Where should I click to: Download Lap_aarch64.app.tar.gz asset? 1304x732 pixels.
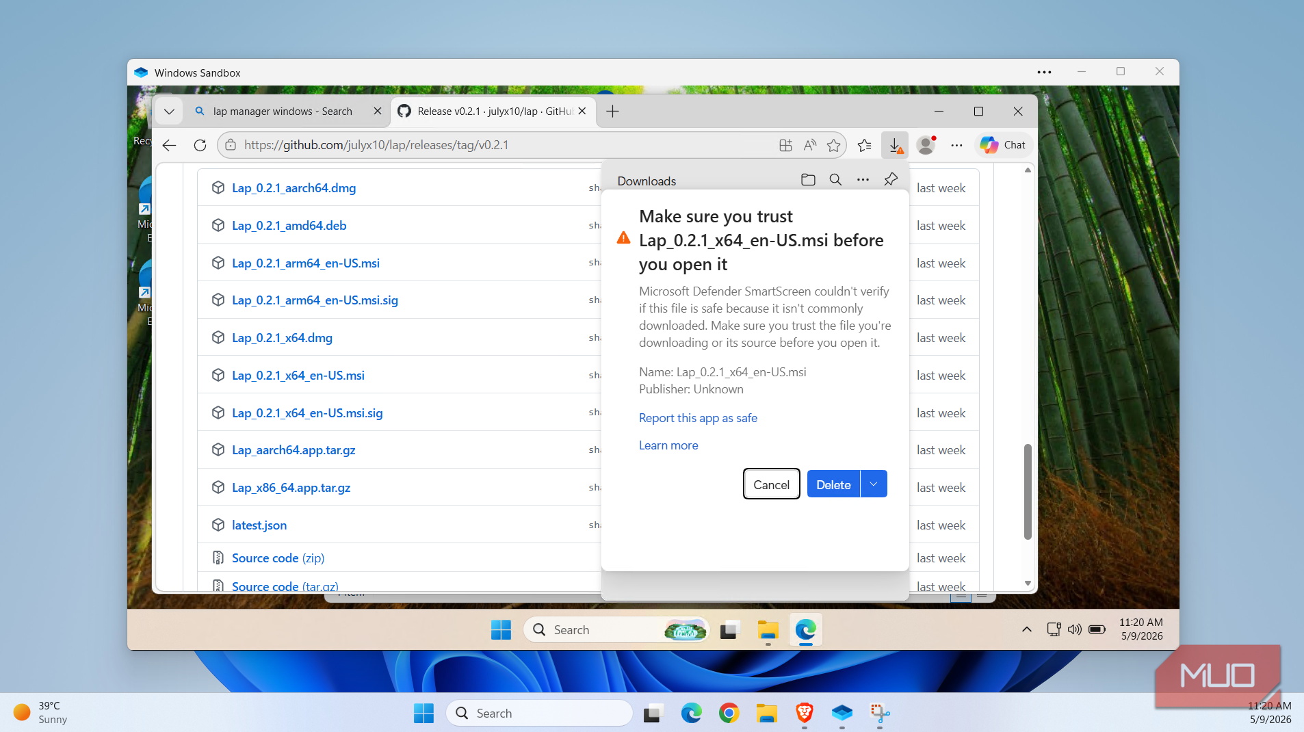pyautogui.click(x=294, y=450)
